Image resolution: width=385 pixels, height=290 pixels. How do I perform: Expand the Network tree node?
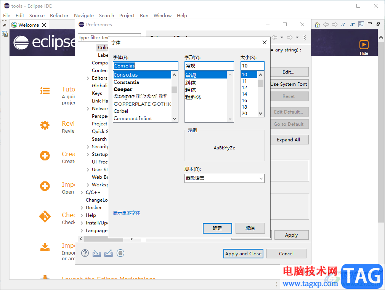coord(88,109)
